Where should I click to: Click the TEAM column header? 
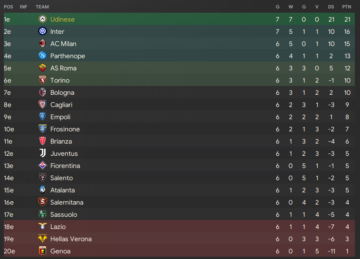[x=42, y=7]
